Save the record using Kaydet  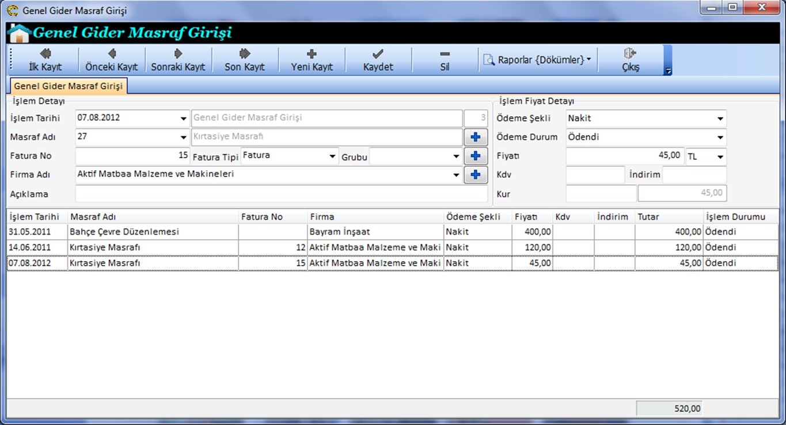tap(378, 60)
